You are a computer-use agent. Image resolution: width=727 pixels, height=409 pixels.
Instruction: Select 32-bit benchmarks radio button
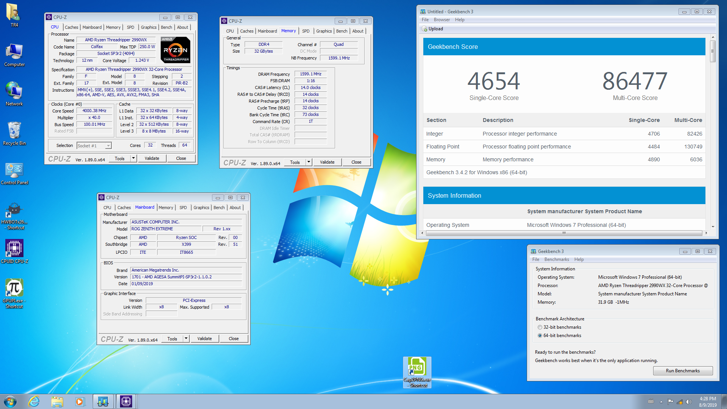tap(540, 327)
